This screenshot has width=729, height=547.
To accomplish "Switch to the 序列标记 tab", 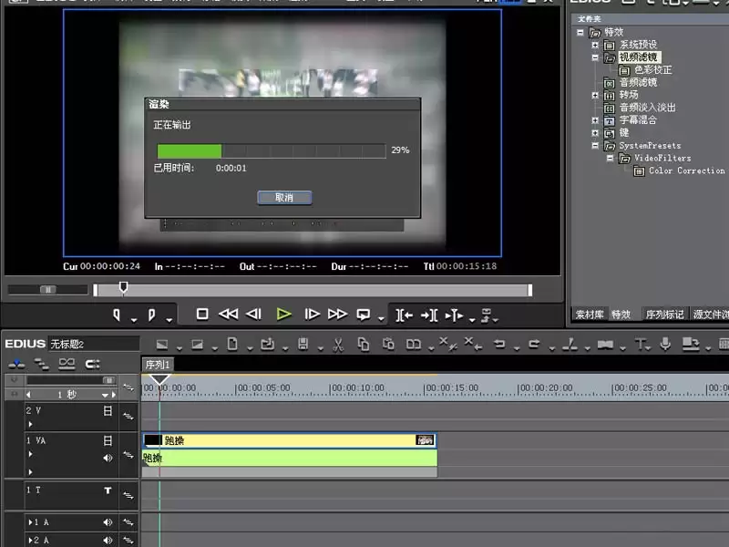I will click(664, 315).
